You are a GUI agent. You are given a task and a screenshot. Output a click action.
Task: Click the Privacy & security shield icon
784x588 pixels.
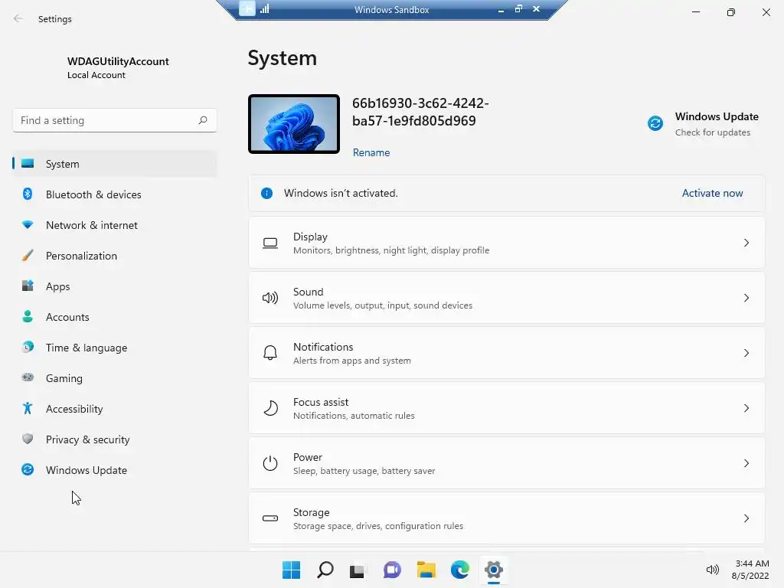tap(28, 439)
